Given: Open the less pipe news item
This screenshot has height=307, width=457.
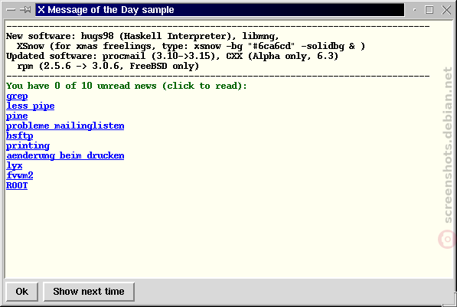Looking at the screenshot, I should (x=31, y=106).
